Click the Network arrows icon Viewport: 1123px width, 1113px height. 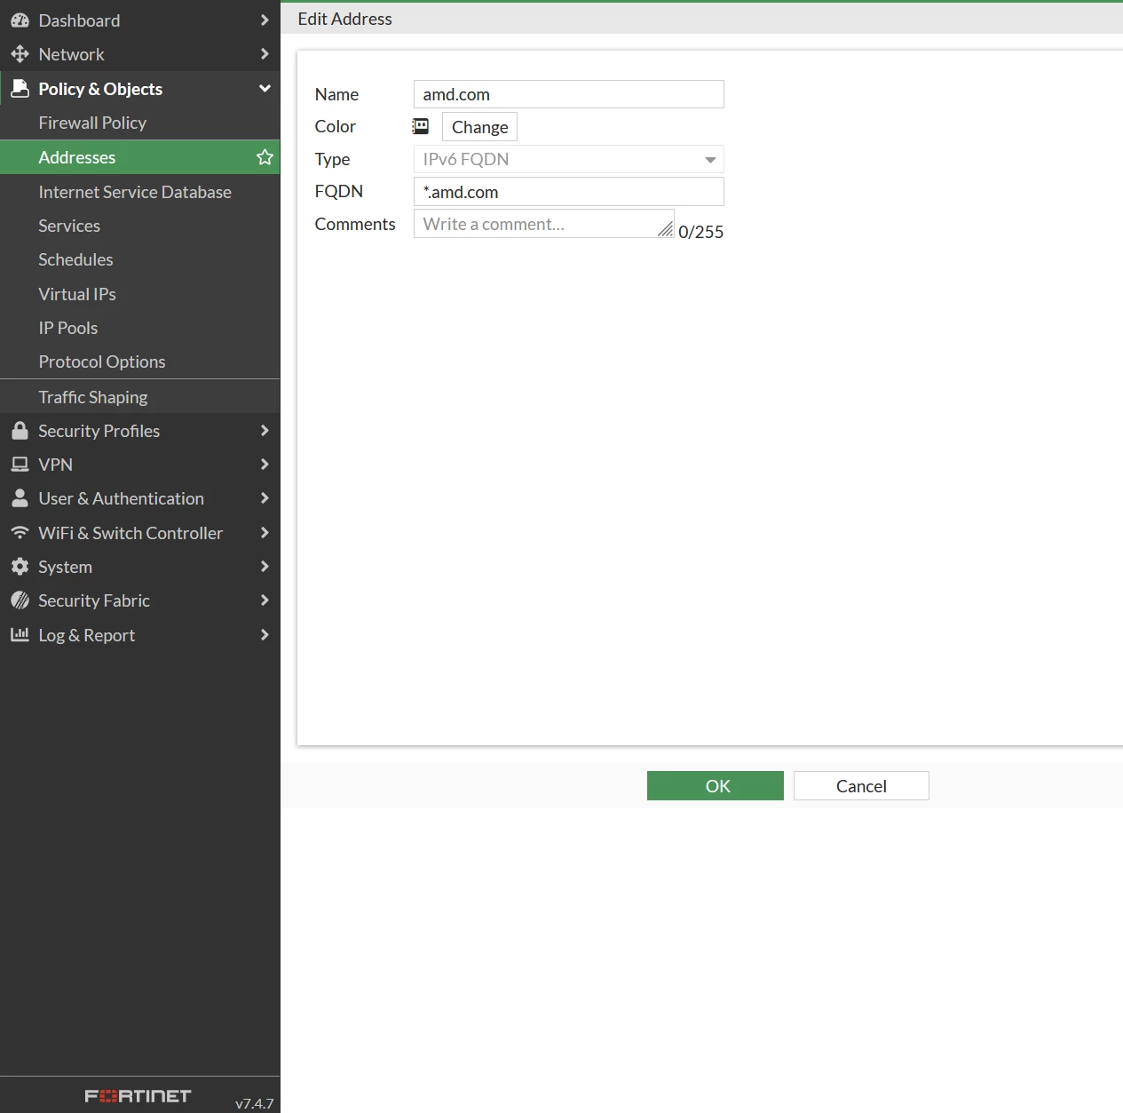click(x=20, y=54)
